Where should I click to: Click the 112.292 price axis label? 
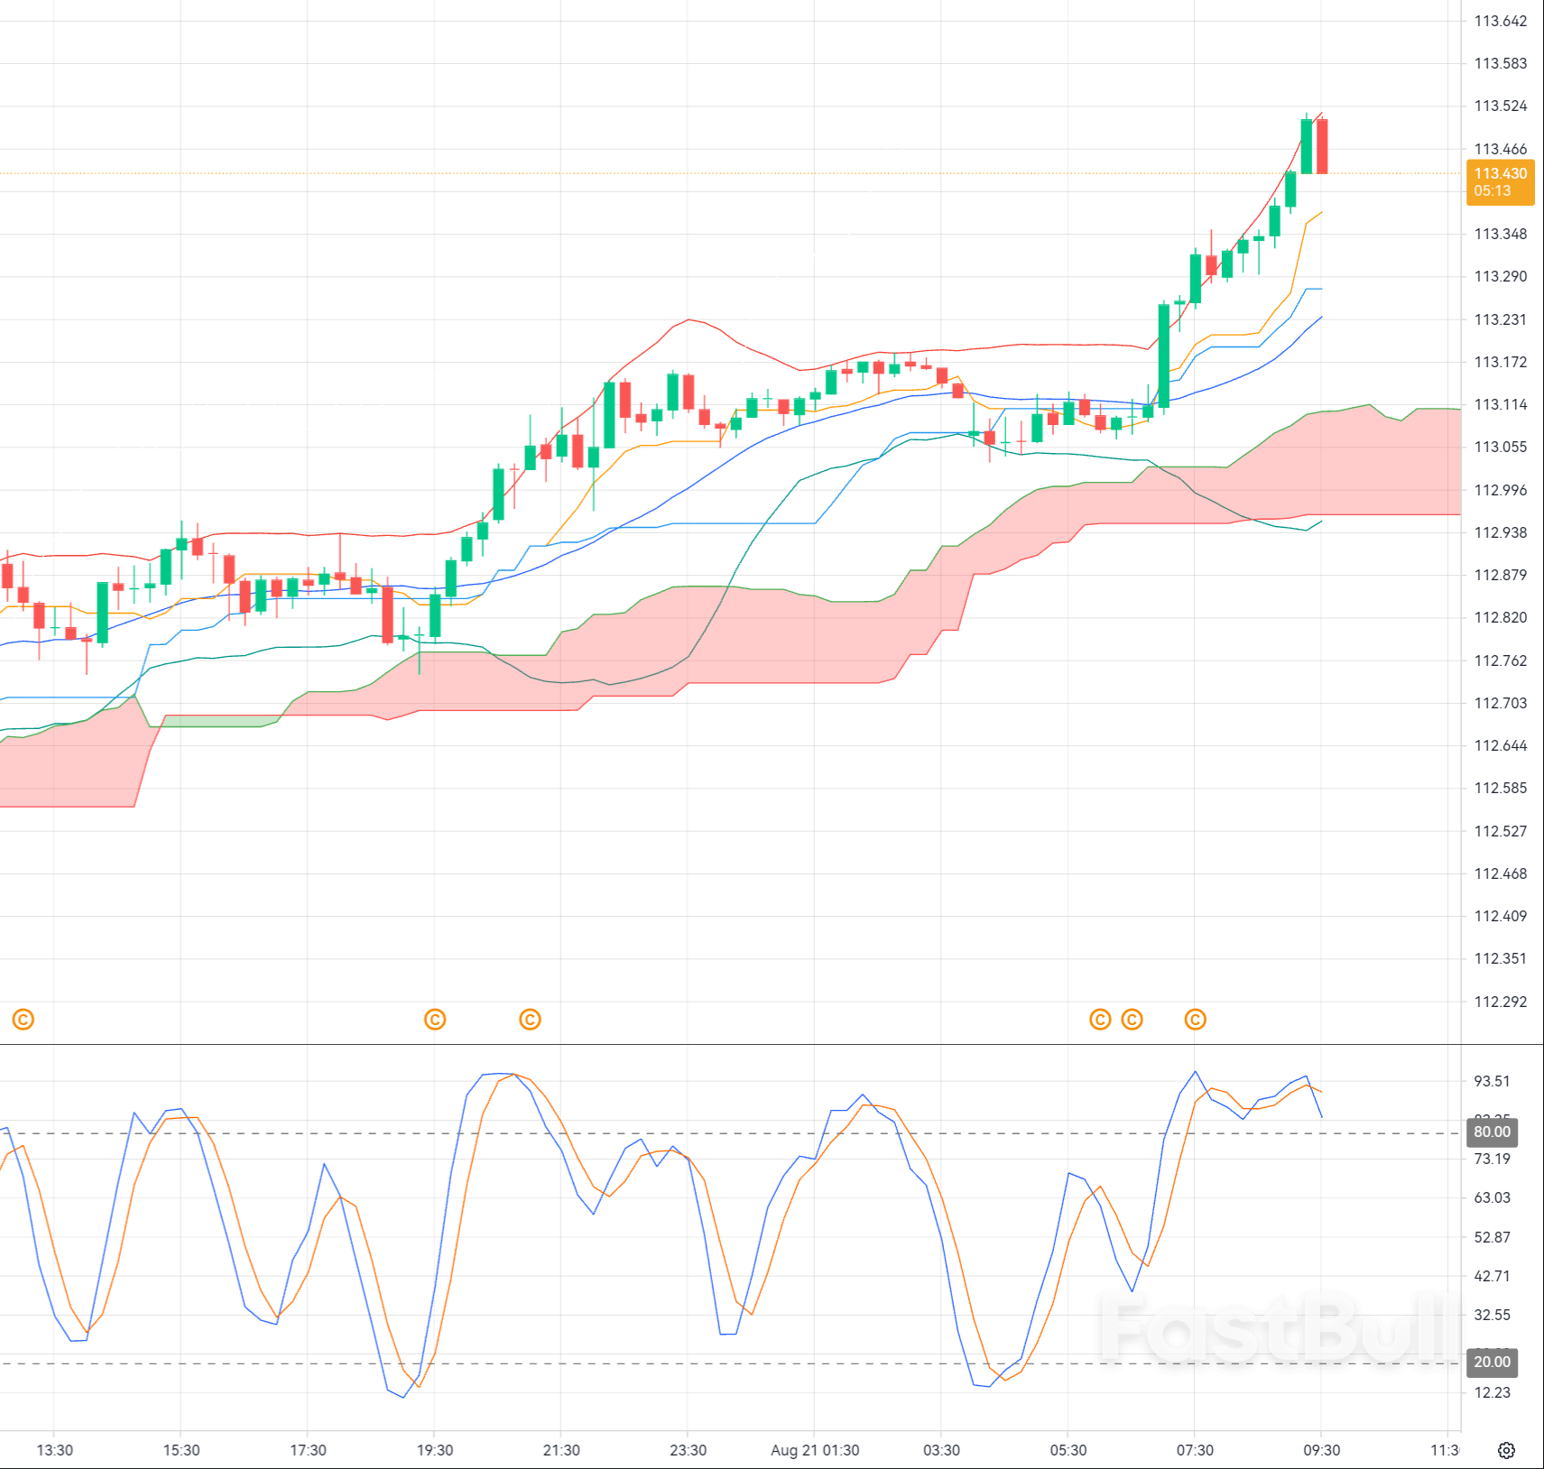click(x=1501, y=1002)
